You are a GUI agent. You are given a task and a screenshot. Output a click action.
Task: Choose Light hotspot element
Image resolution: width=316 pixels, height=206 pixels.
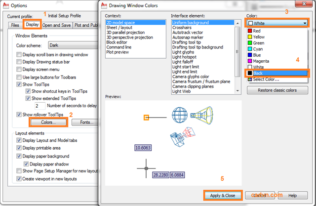click(x=203, y=57)
